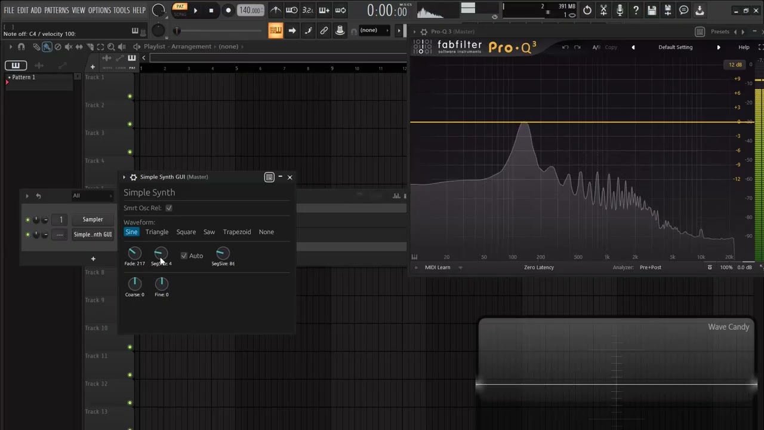
Task: Click Pro-Q 3 previous preset arrow
Action: point(633,47)
